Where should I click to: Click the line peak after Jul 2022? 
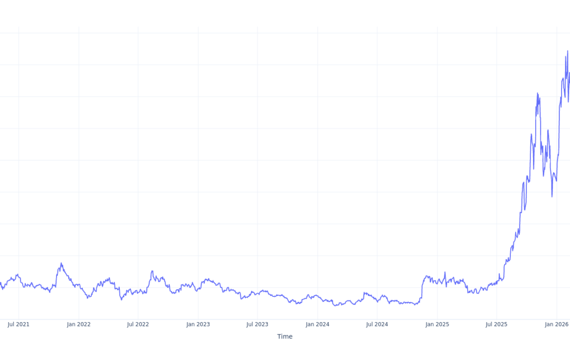(x=152, y=272)
